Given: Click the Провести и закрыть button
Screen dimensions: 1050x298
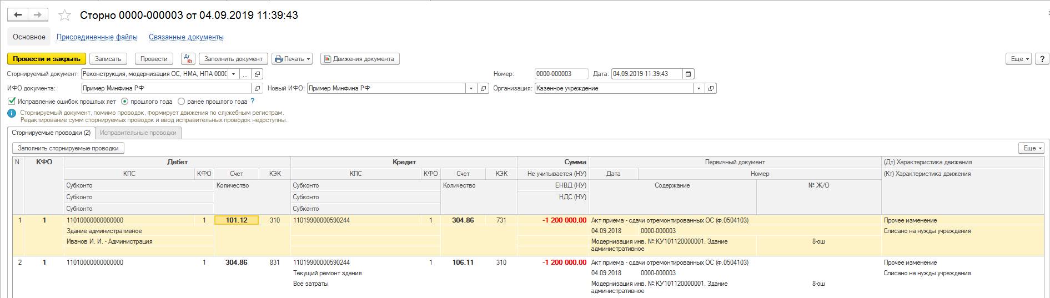Looking at the screenshot, I should 47,59.
